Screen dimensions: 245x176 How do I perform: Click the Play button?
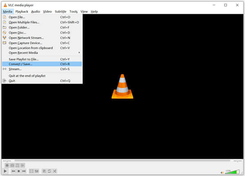tap(5, 171)
